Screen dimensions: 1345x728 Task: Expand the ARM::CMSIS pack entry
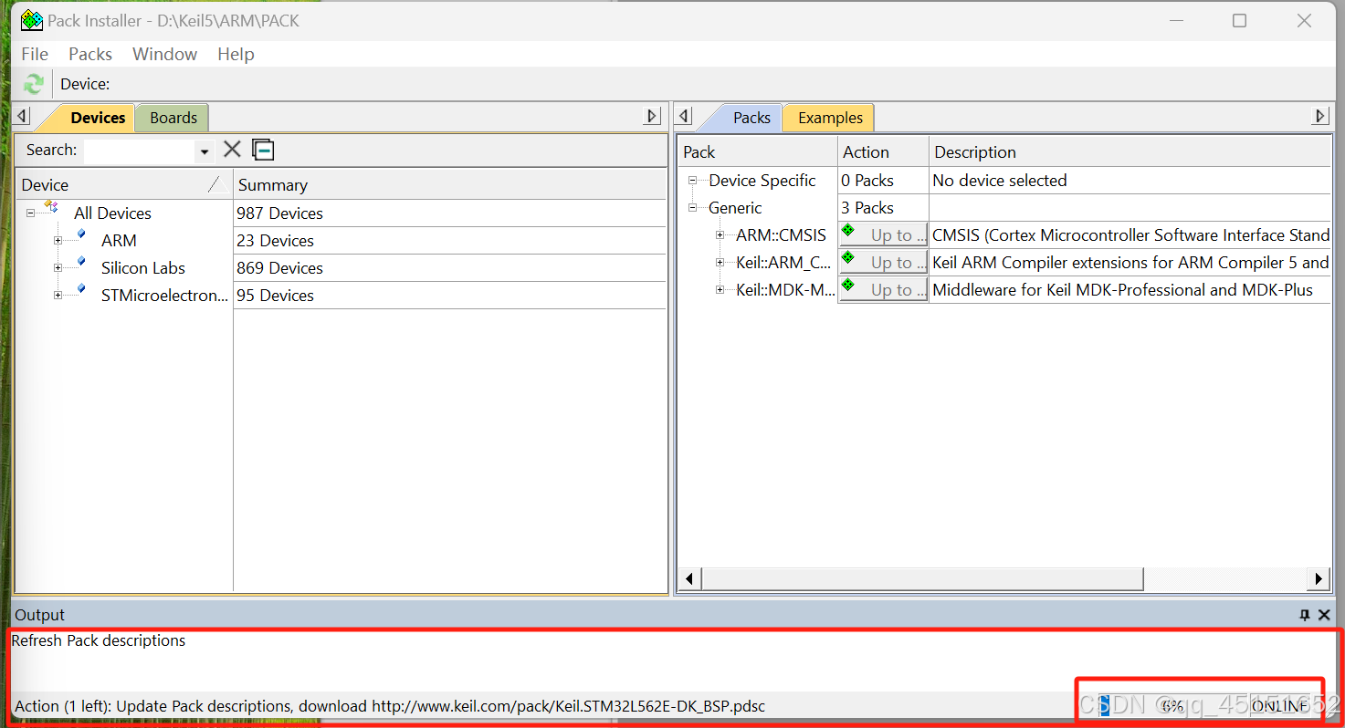(720, 235)
